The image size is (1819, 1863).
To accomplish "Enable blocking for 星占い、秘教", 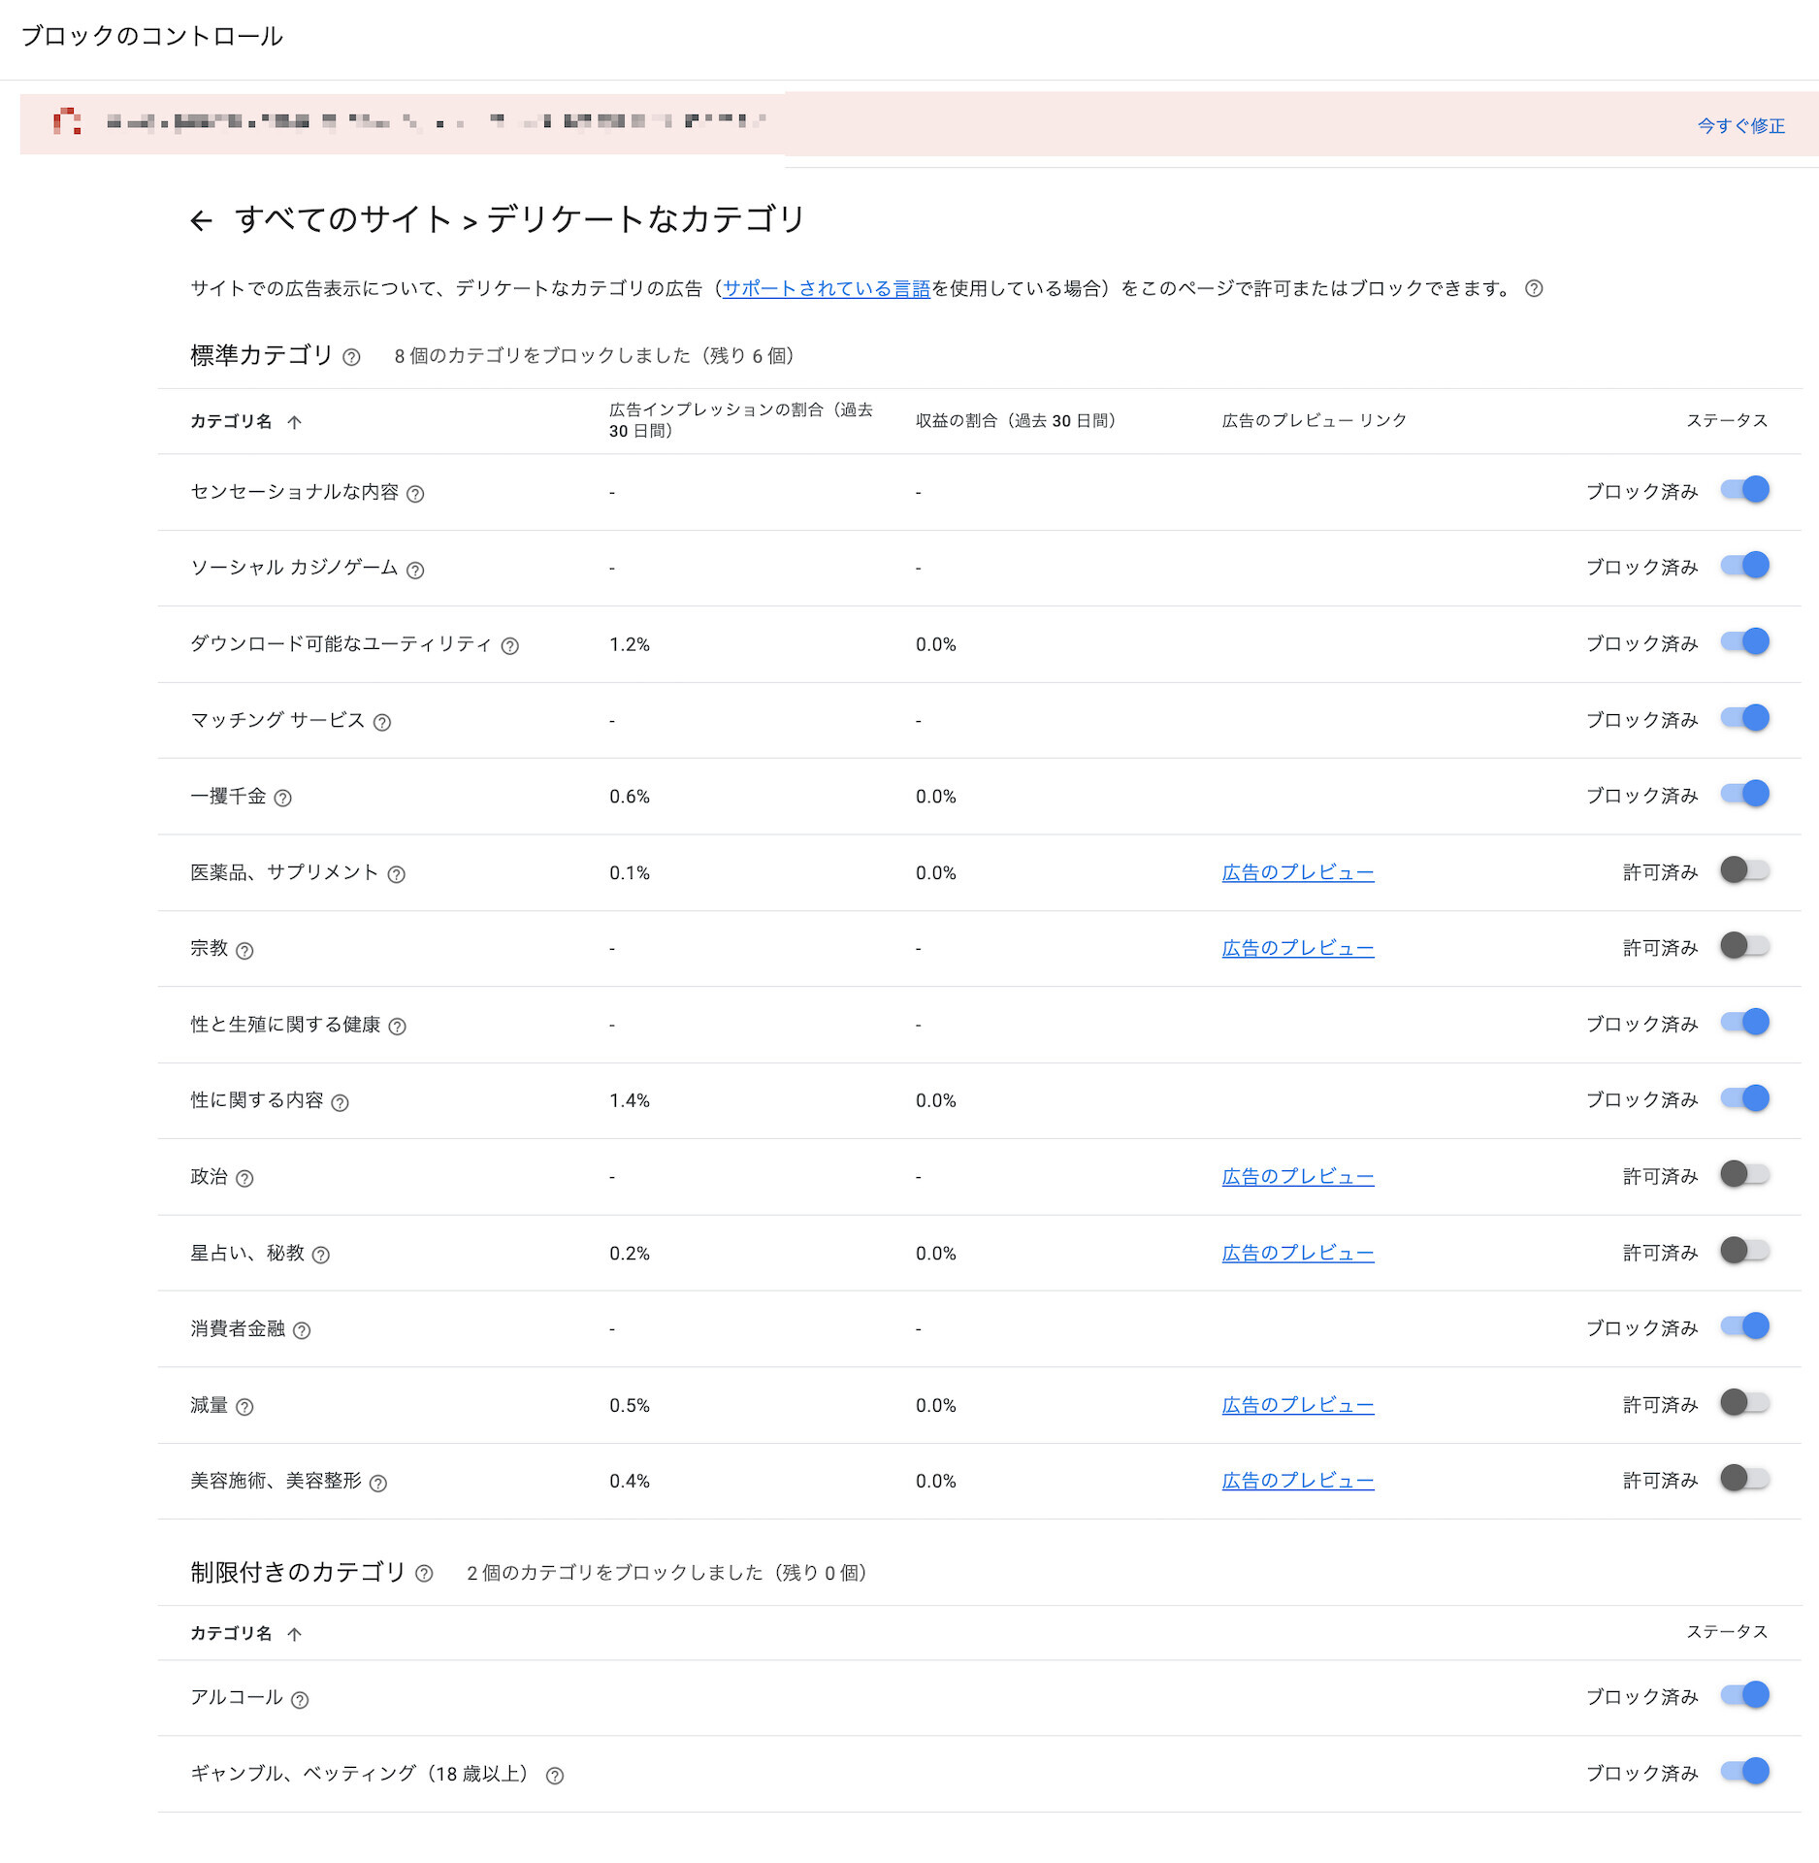I will [x=1744, y=1250].
